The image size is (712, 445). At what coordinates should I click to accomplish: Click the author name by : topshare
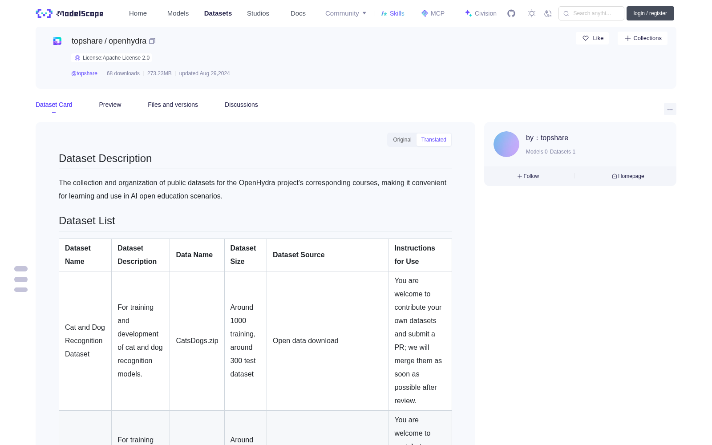point(547,138)
